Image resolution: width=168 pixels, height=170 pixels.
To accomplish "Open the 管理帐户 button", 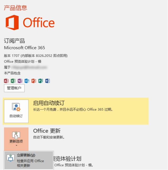I will coord(14,88).
